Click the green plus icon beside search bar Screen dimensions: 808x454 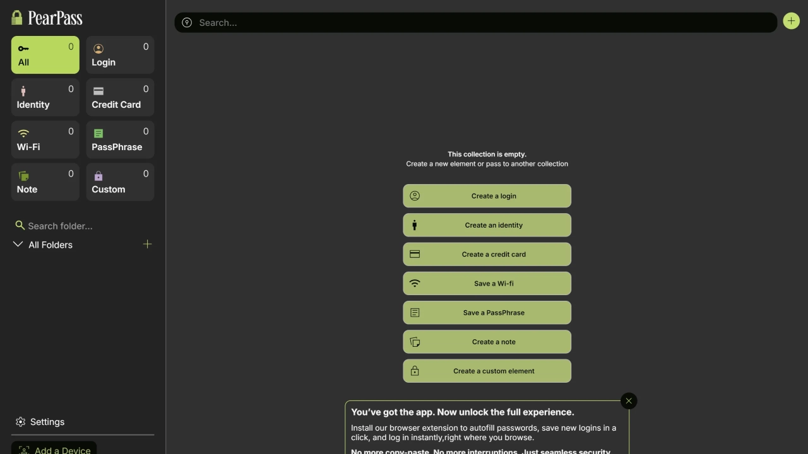coord(791,21)
